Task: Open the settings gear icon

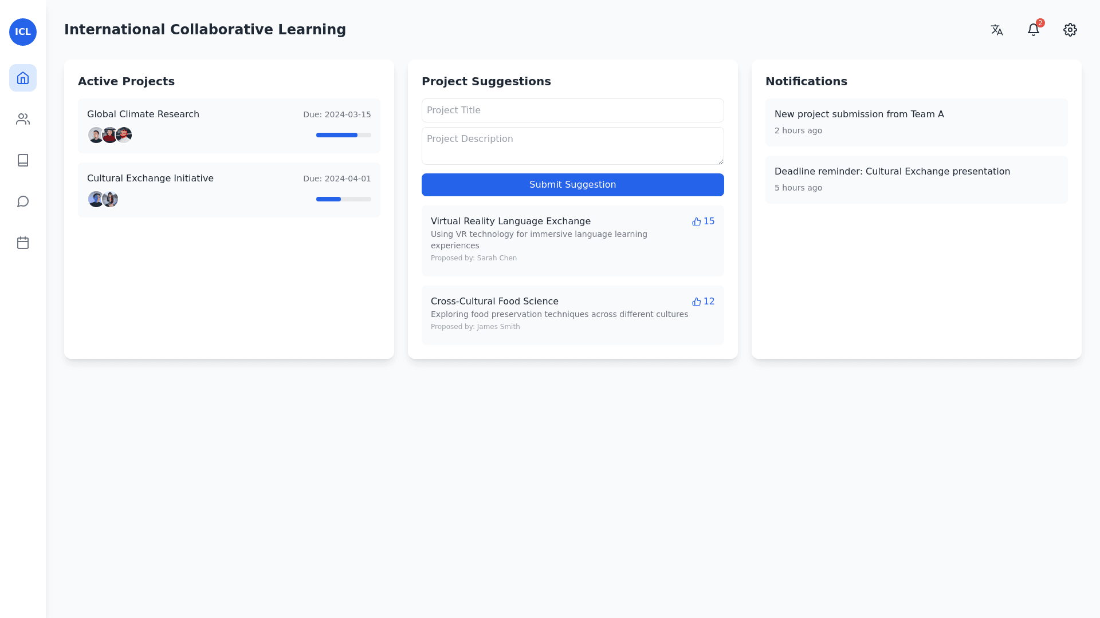Action: (1070, 30)
